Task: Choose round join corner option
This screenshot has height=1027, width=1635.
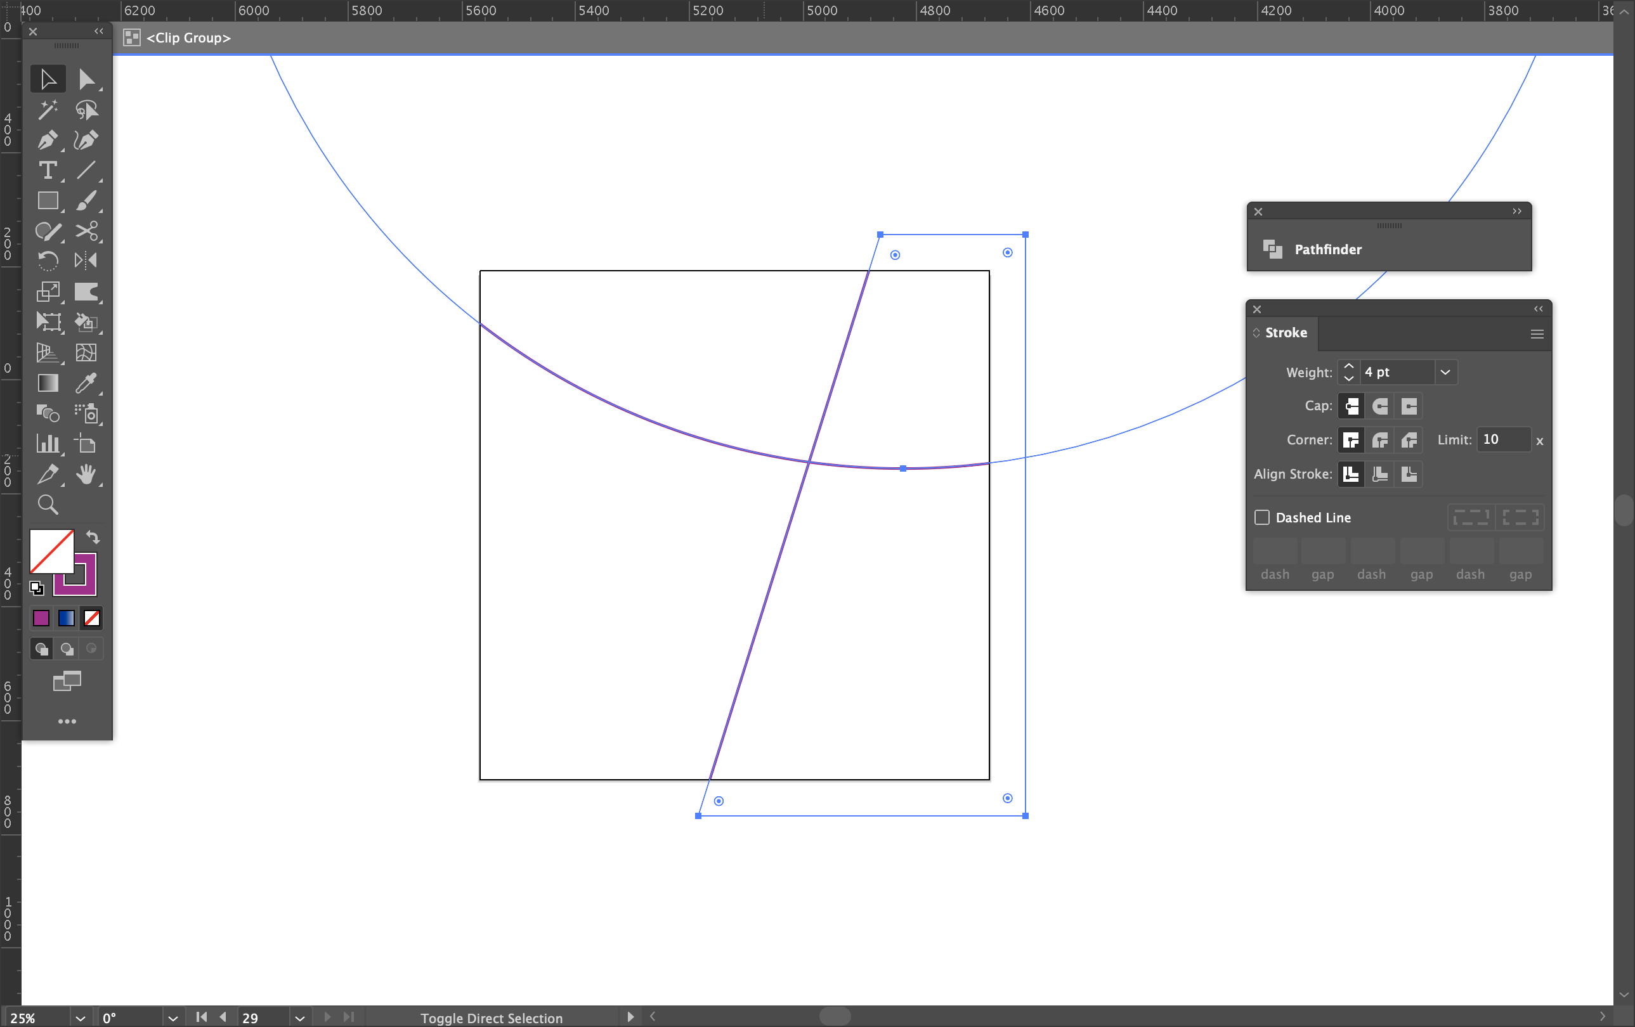Action: (1379, 440)
